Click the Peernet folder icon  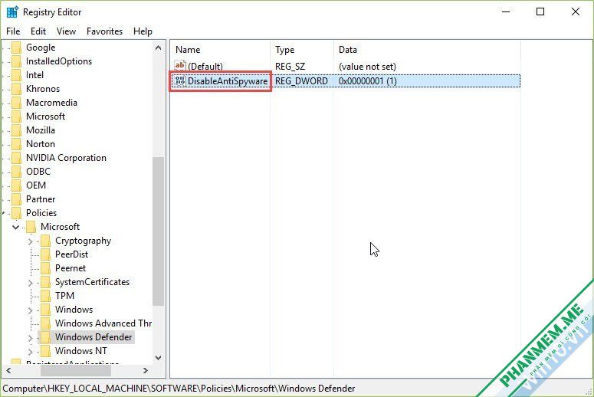pyautogui.click(x=45, y=268)
